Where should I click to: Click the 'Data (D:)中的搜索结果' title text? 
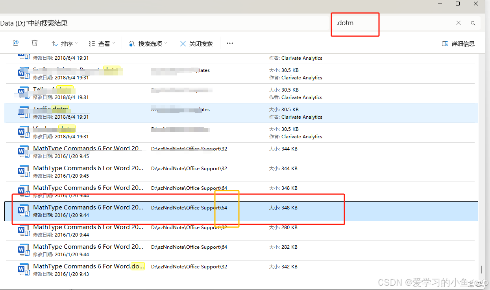(x=34, y=23)
